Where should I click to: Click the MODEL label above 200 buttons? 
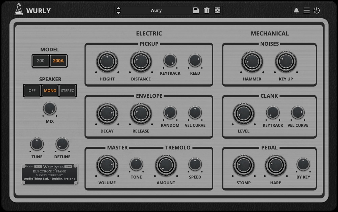click(50, 50)
